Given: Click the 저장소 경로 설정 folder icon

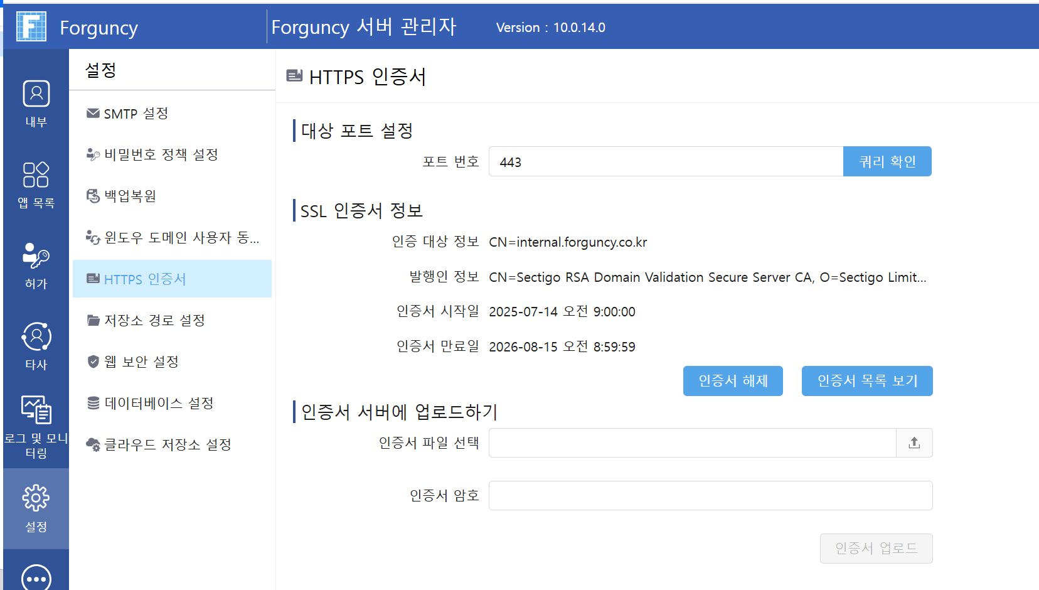Looking at the screenshot, I should [93, 320].
